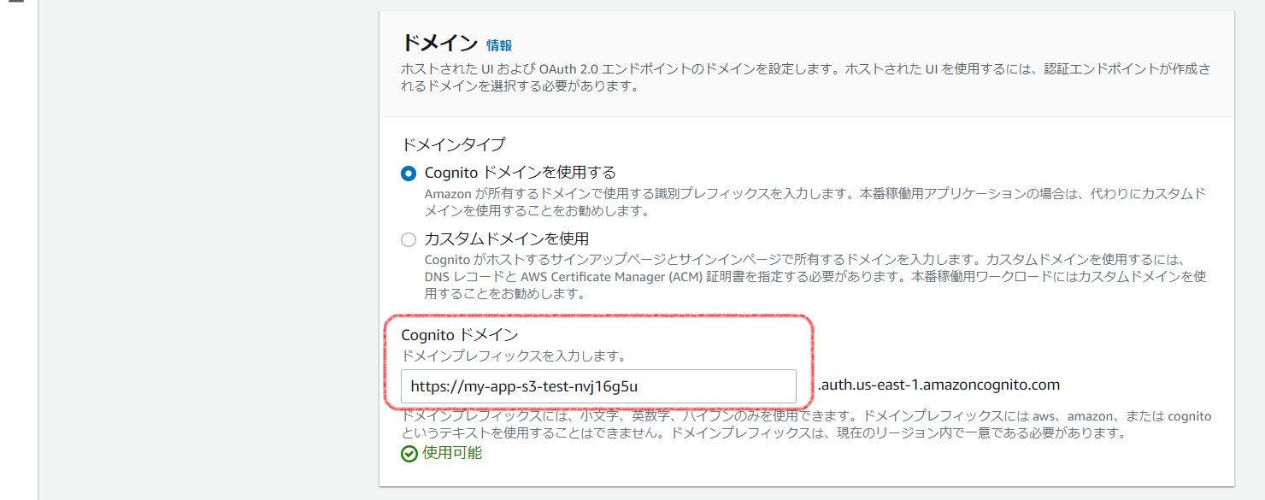Screen dimensions: 1265x500
Task: Click the selected radio indicator for Cognito domain
Action: (409, 172)
